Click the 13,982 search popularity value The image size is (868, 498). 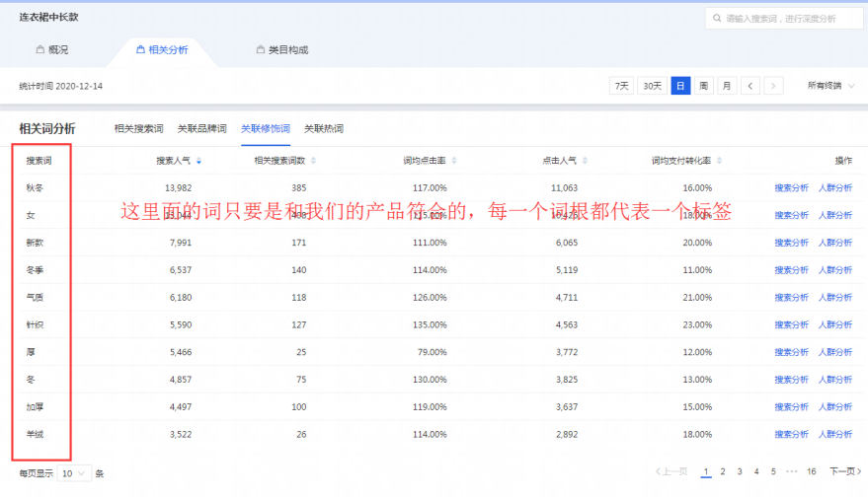(179, 188)
